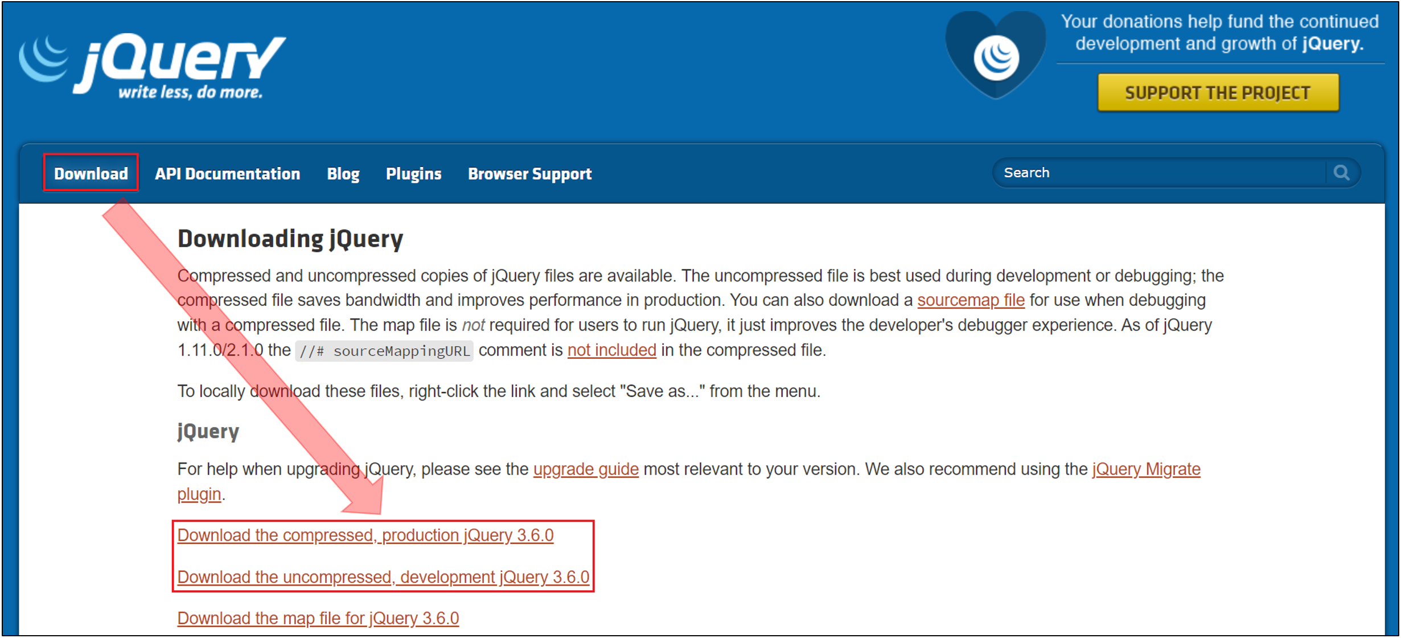1401x638 pixels.
Task: Open the Browser Support page
Action: click(529, 173)
